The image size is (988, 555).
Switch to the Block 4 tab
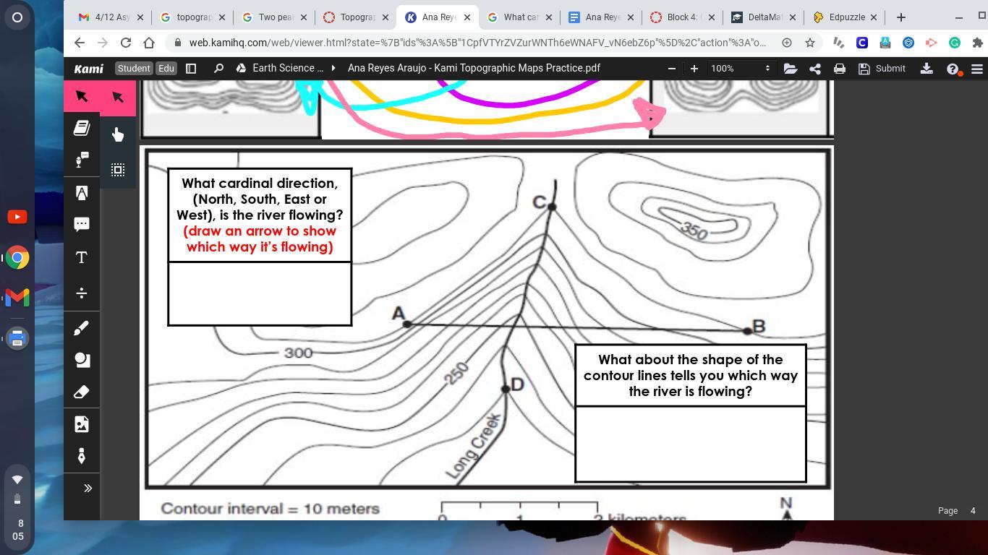pos(683,17)
